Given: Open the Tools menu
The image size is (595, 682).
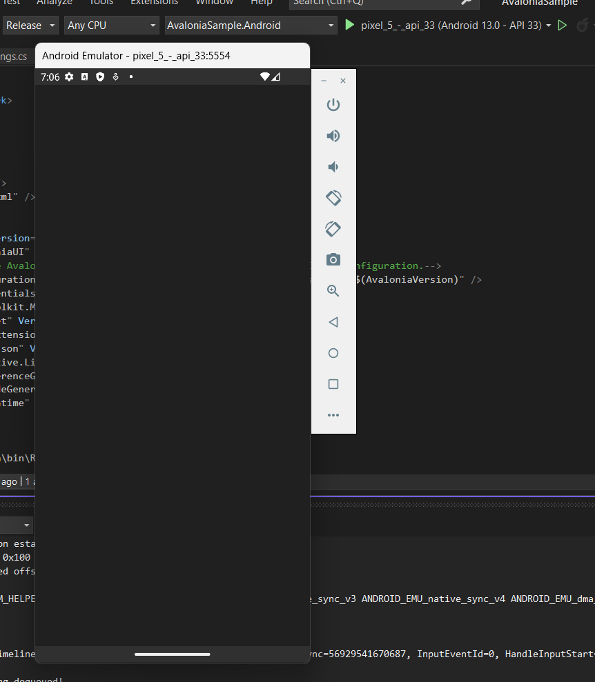Looking at the screenshot, I should point(101,3).
